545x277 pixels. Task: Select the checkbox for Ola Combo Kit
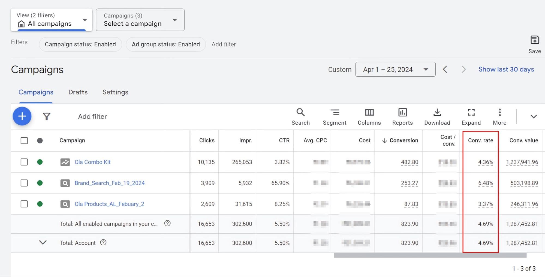point(24,162)
